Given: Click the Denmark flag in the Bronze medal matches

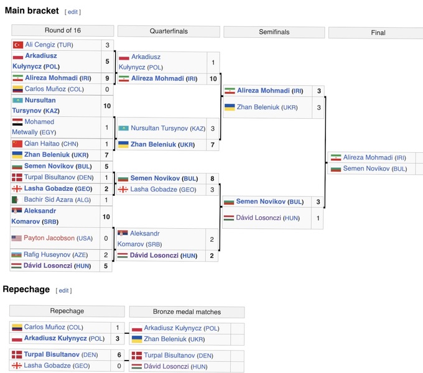Looking at the screenshot, I should click(137, 356).
